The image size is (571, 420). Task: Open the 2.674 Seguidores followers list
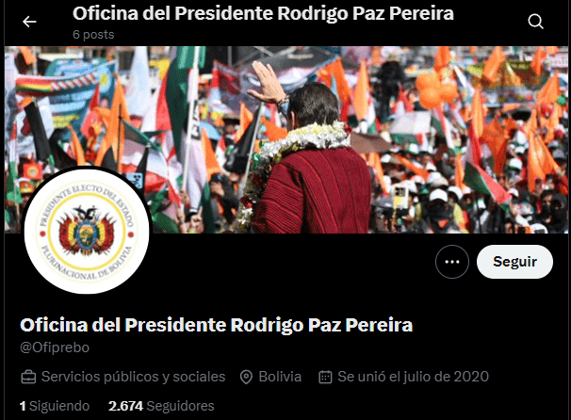point(161,406)
